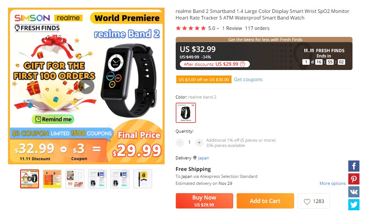
Task: Open the Get coupons link
Action: pos(248,79)
